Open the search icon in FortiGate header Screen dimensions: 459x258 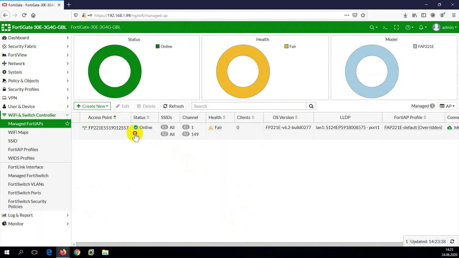(x=373, y=27)
